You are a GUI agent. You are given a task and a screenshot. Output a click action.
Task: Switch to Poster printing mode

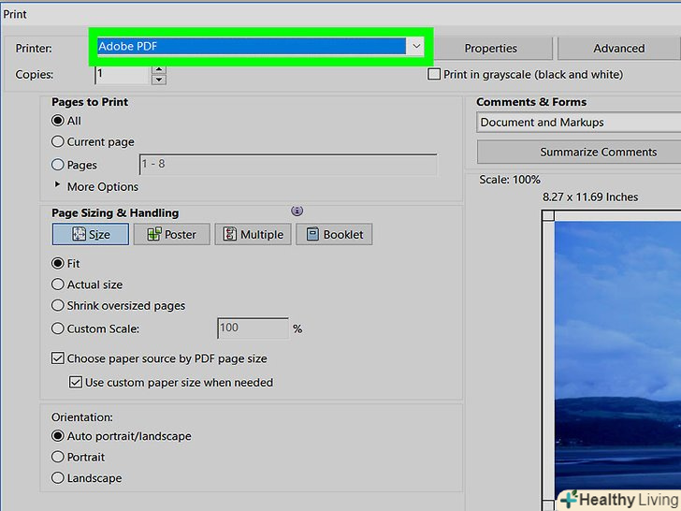point(171,234)
